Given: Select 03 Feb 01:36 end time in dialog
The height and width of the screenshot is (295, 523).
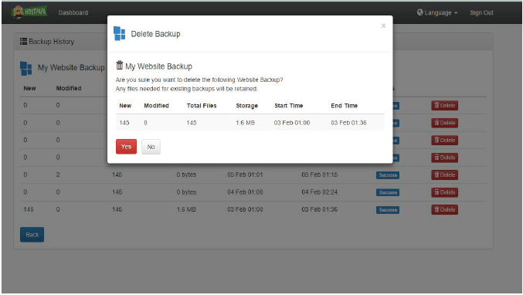Looking at the screenshot, I should 348,123.
